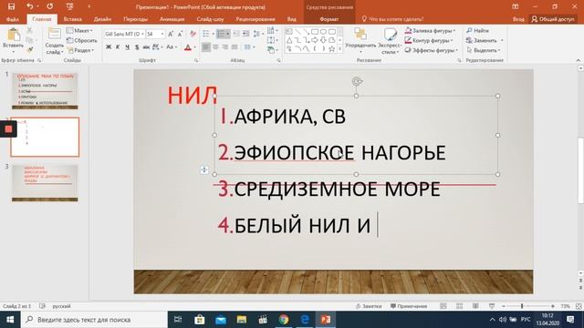Toggle Bold (Ж) formatting
Screen dimensions: 584x328
pos(109,46)
